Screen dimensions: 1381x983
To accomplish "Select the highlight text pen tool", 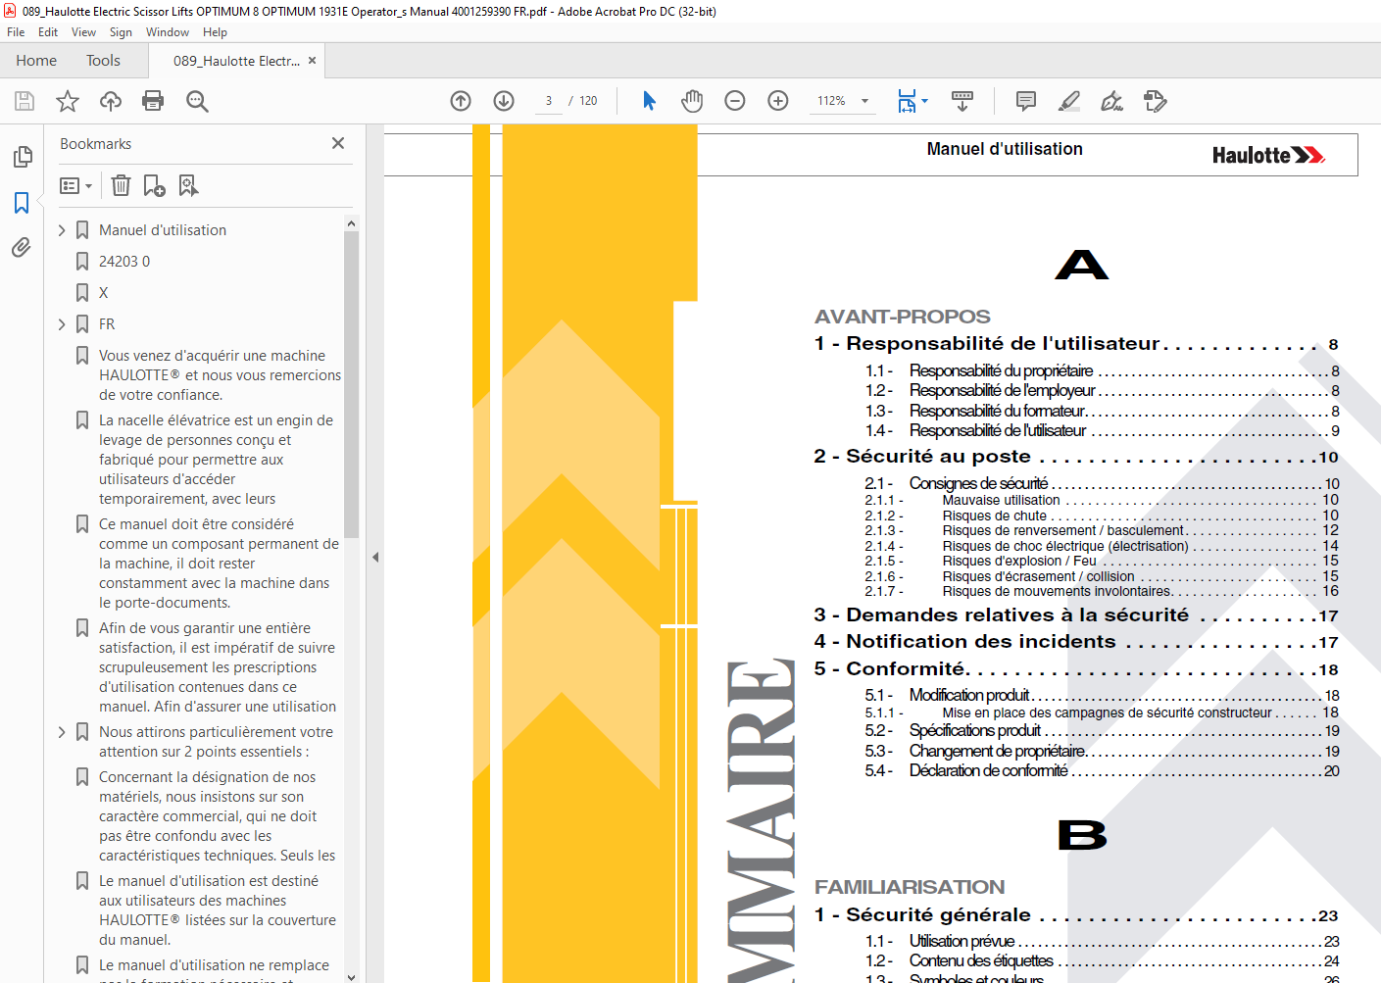I will click(x=1069, y=101).
